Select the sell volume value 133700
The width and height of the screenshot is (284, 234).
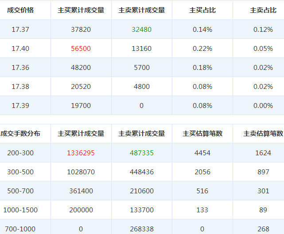[142, 210]
